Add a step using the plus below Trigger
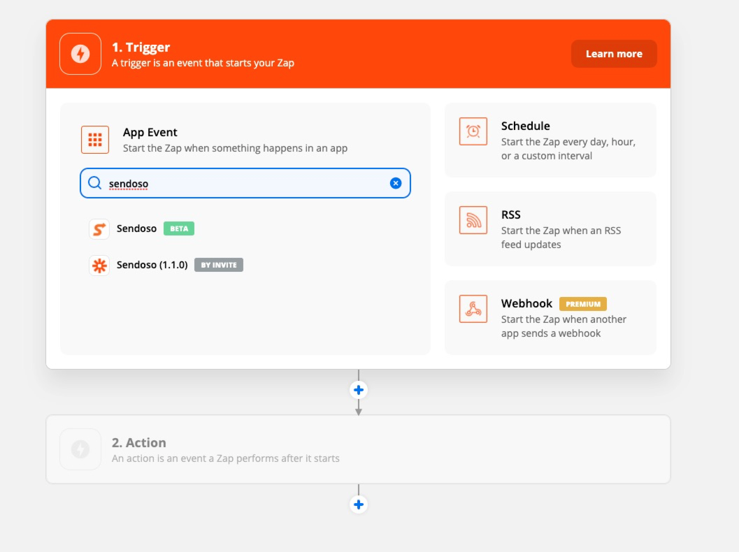Image resolution: width=739 pixels, height=552 pixels. 358,390
